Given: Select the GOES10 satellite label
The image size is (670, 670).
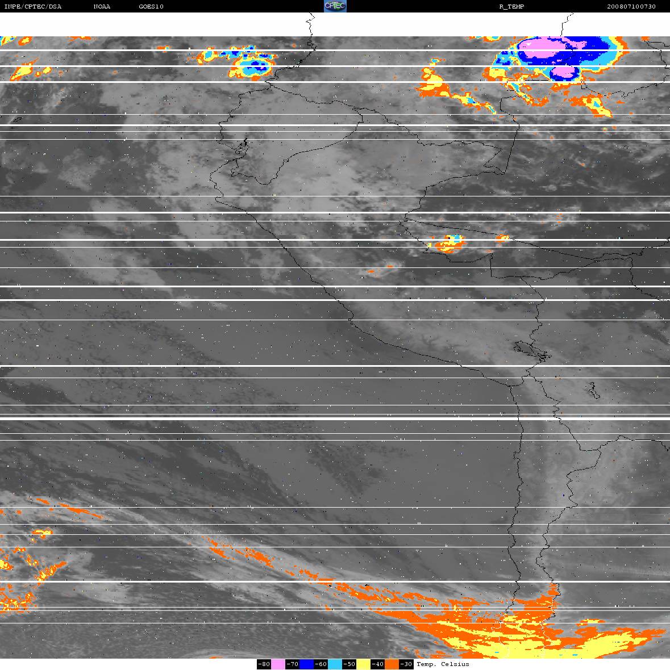Looking at the screenshot, I should (151, 6).
